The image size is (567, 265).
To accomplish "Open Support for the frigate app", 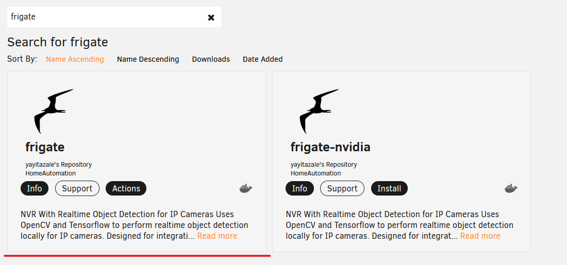I will click(77, 188).
